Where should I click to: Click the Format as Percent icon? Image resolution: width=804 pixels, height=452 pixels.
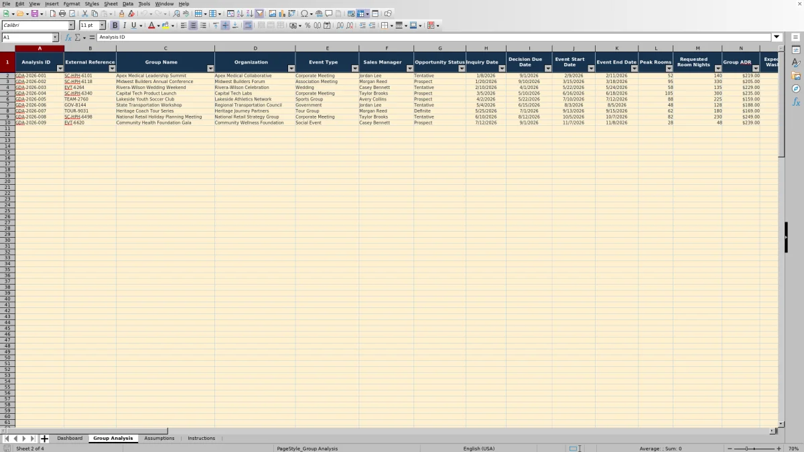coord(308,25)
